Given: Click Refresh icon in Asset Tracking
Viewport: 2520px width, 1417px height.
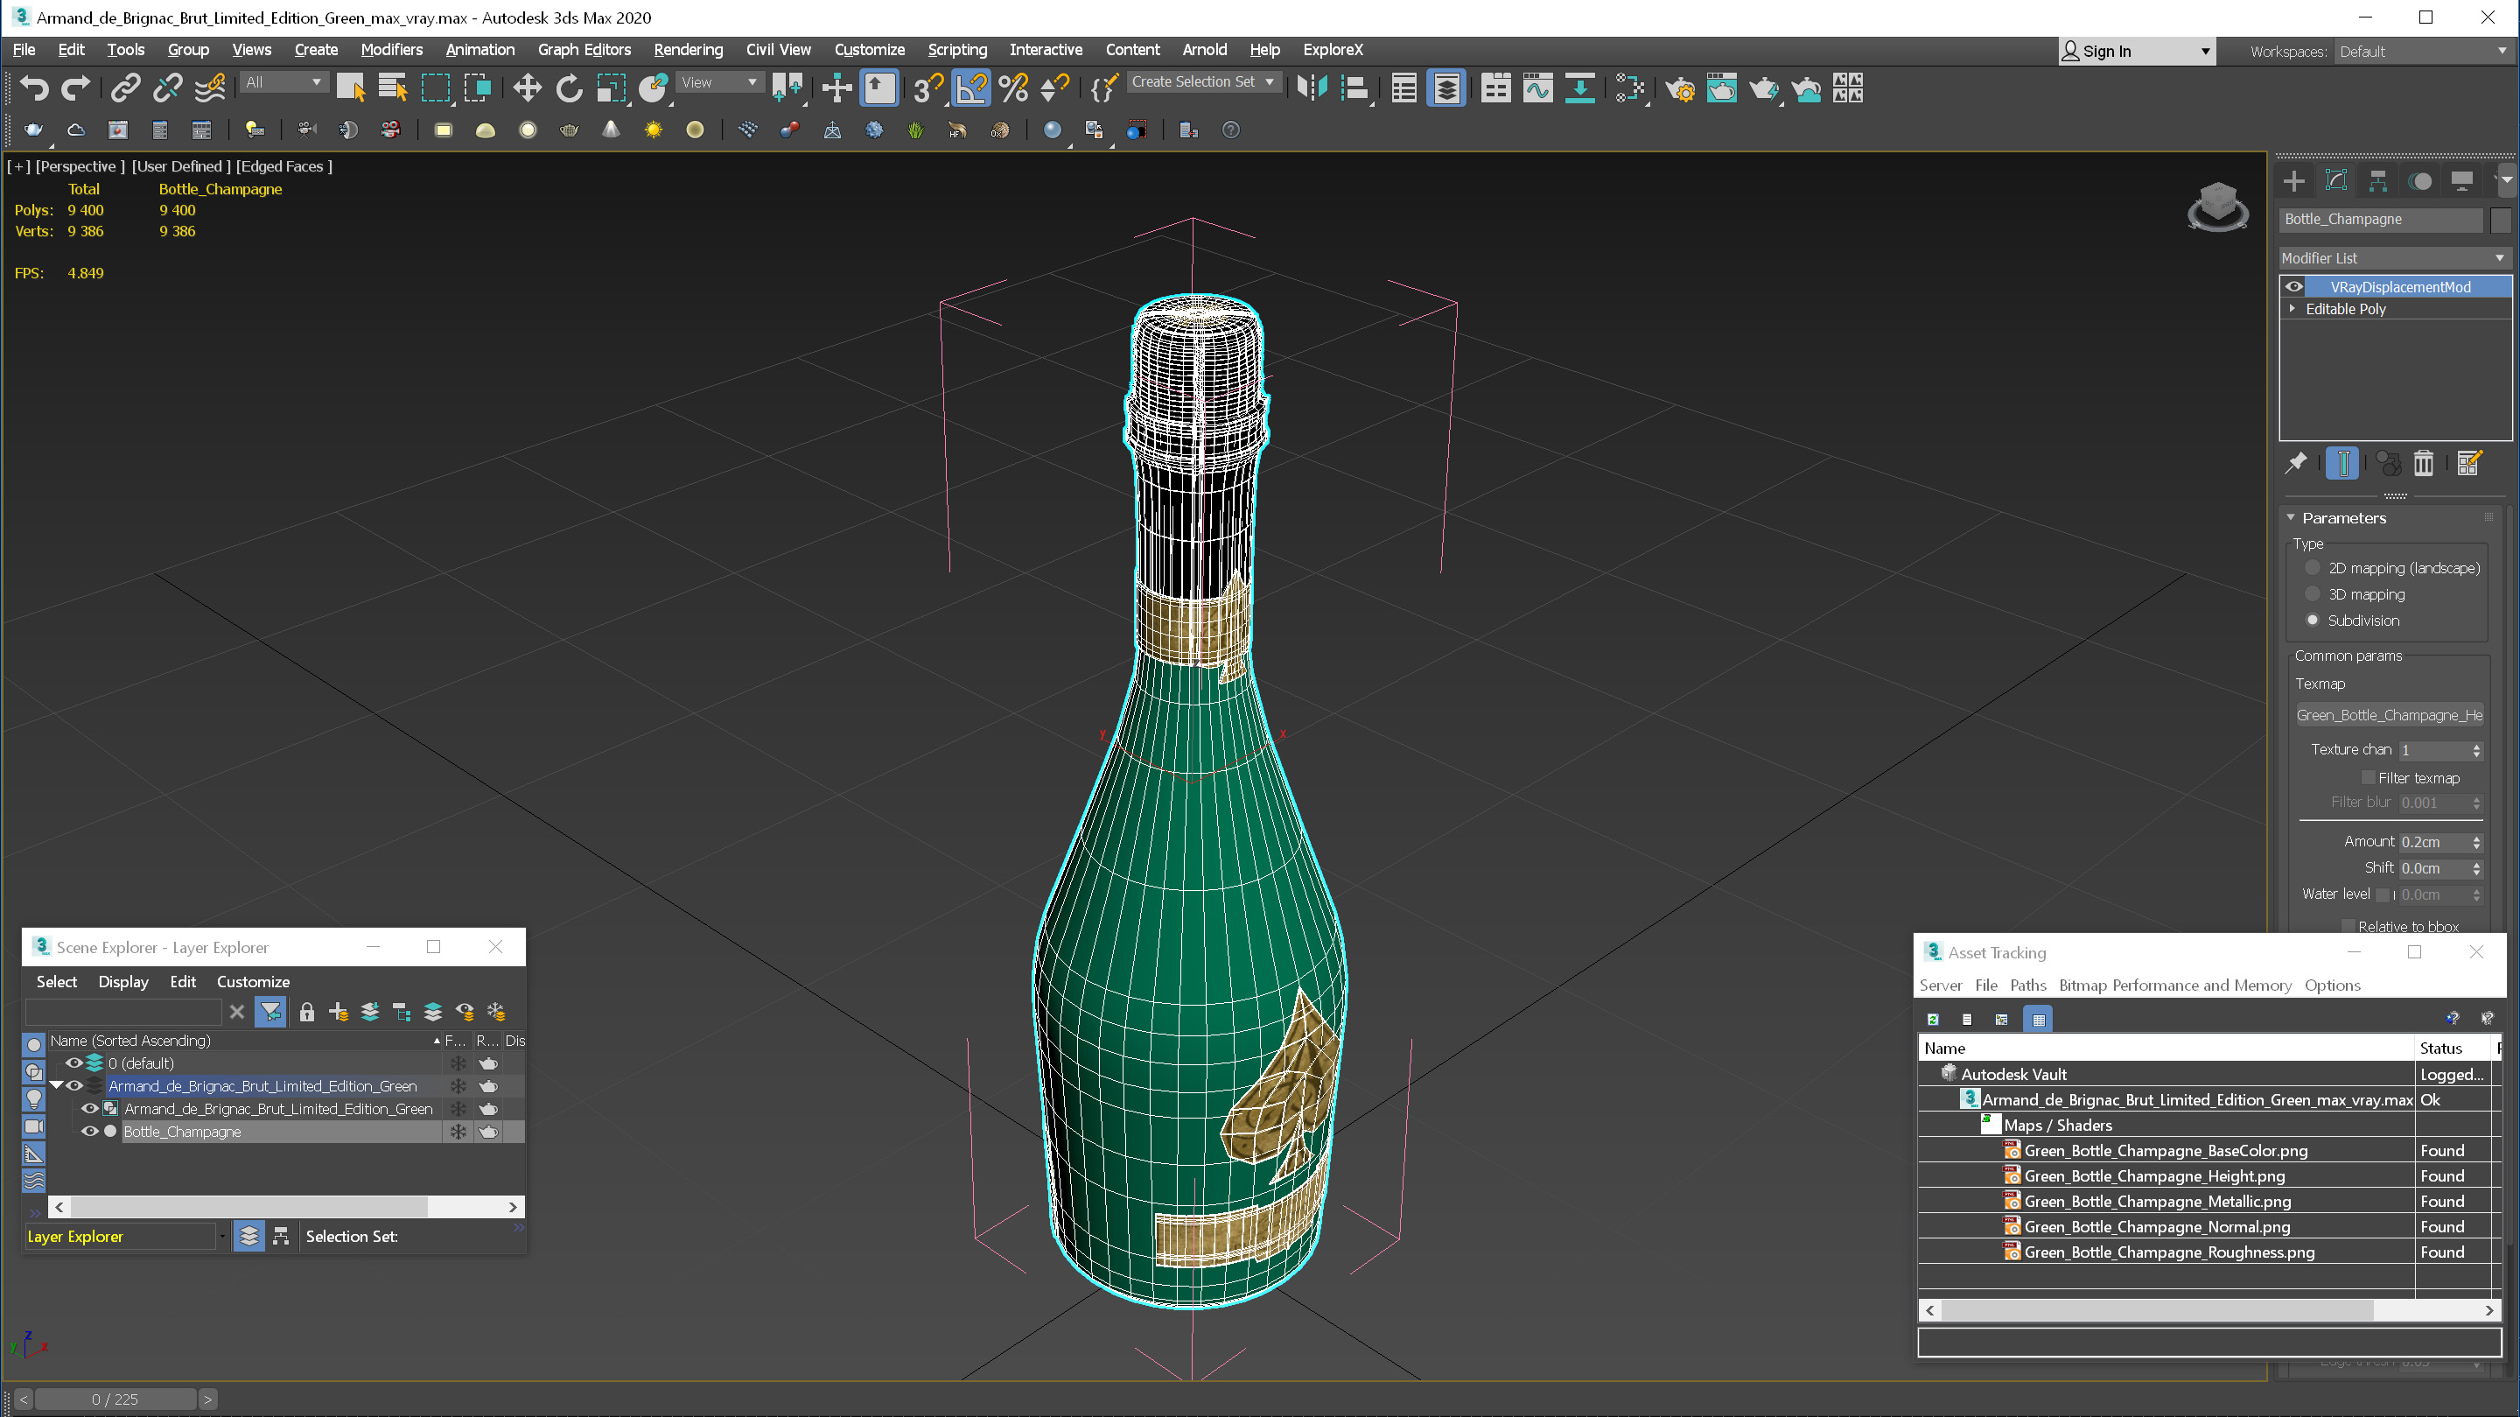Looking at the screenshot, I should tap(1933, 1020).
